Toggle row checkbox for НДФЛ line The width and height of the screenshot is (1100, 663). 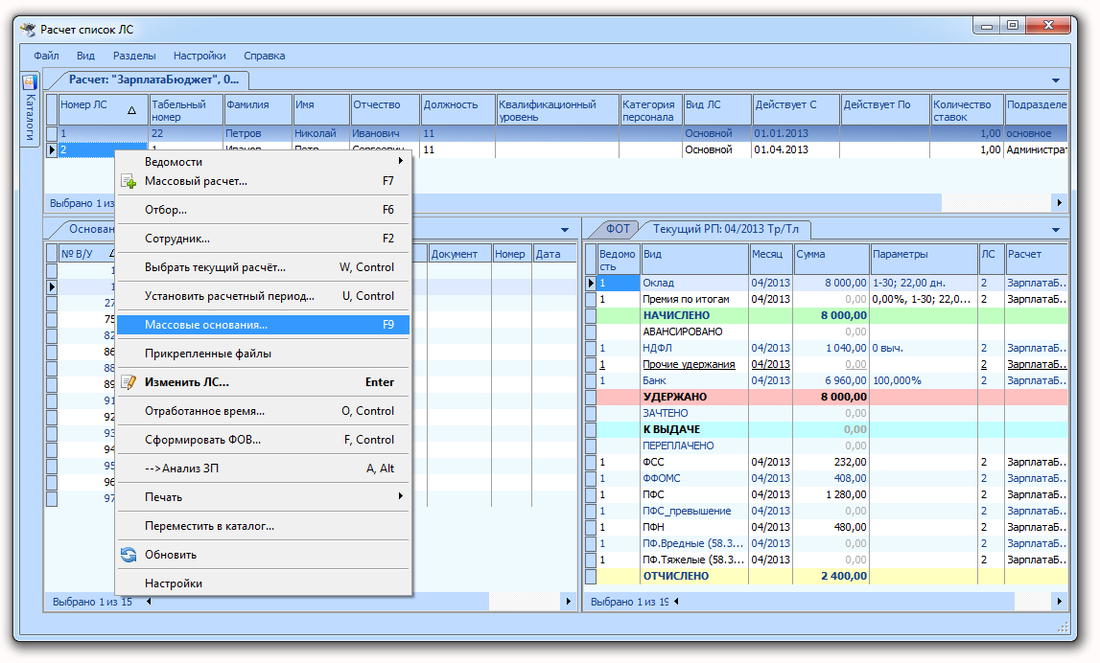(591, 349)
